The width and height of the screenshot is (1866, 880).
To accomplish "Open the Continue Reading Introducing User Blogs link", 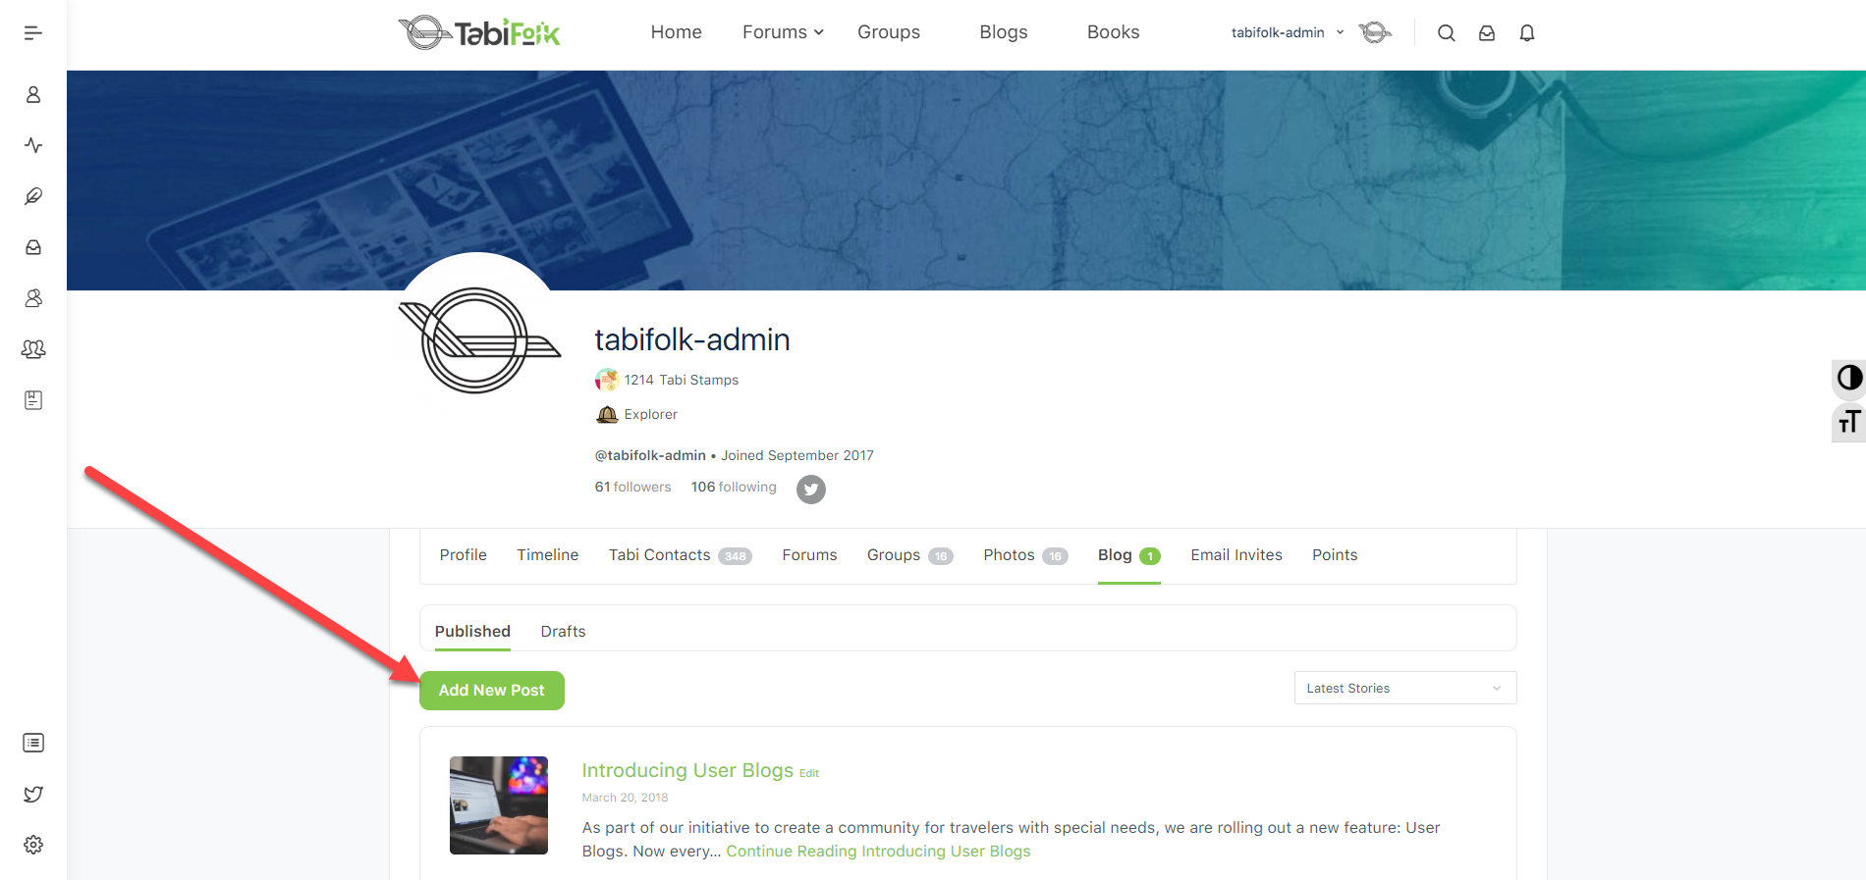I will click(878, 852).
